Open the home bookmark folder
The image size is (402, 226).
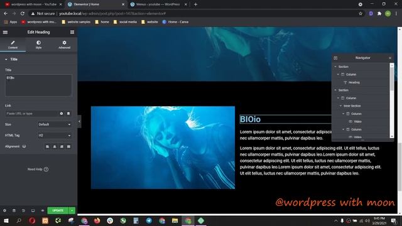tap(102, 22)
